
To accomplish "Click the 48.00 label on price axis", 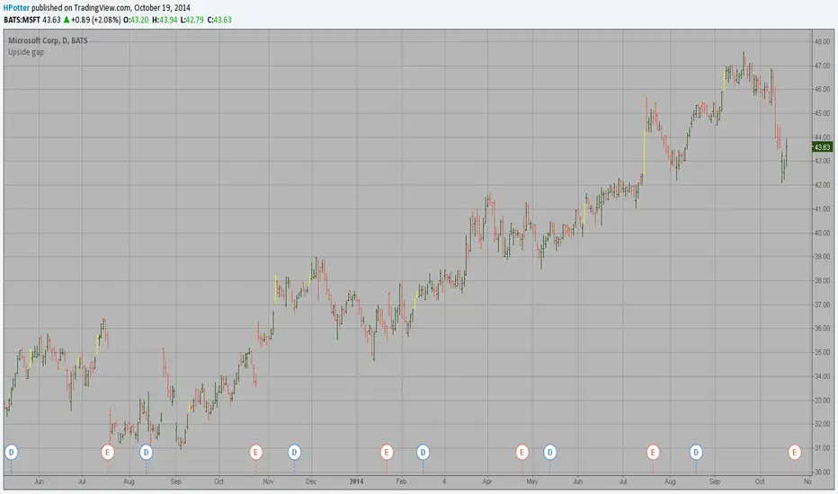I will 821,42.
